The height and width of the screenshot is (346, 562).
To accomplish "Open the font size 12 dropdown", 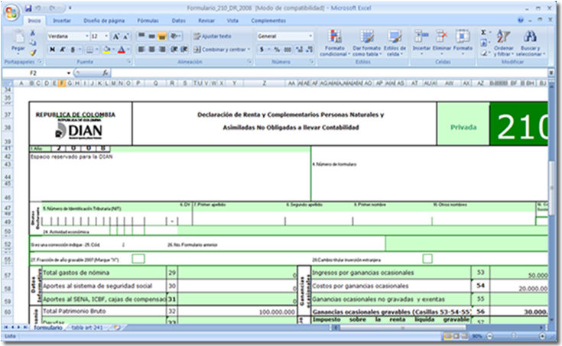I will click(x=106, y=36).
